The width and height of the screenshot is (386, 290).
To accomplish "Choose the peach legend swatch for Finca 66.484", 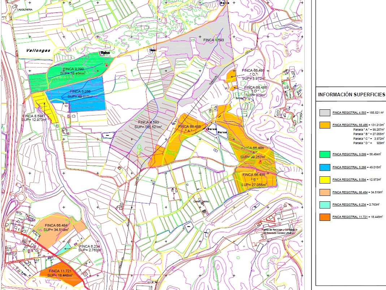I will (x=325, y=192).
